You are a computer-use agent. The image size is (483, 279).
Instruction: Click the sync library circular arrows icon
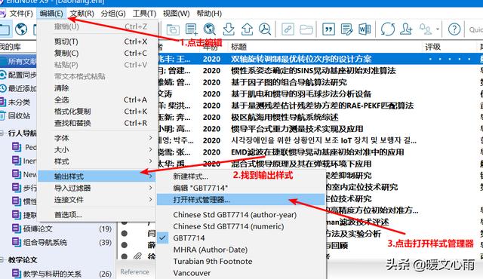(387, 29)
